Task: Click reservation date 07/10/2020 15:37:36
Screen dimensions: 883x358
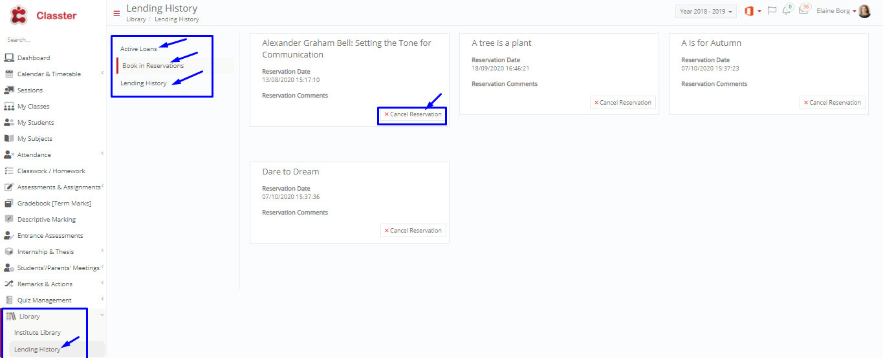Action: (290, 197)
